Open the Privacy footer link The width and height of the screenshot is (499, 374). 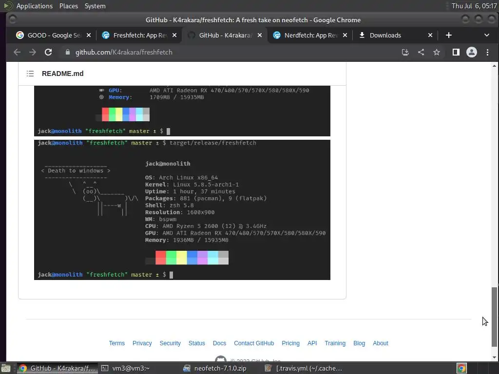click(x=142, y=343)
